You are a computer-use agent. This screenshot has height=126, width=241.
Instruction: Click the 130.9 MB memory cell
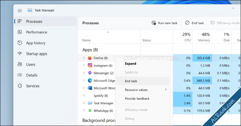[x=202, y=96]
